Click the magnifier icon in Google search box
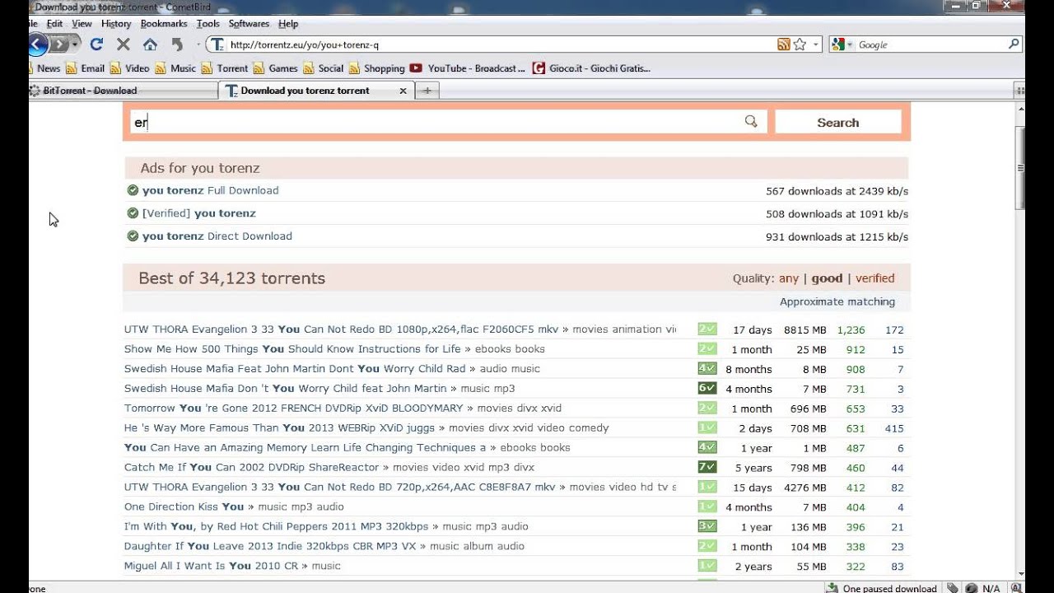This screenshot has width=1054, height=593. pyautogui.click(x=1014, y=44)
